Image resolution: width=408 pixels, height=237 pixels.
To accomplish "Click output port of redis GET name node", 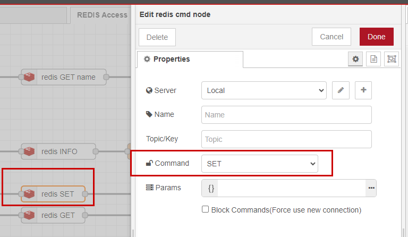I will tap(106, 77).
